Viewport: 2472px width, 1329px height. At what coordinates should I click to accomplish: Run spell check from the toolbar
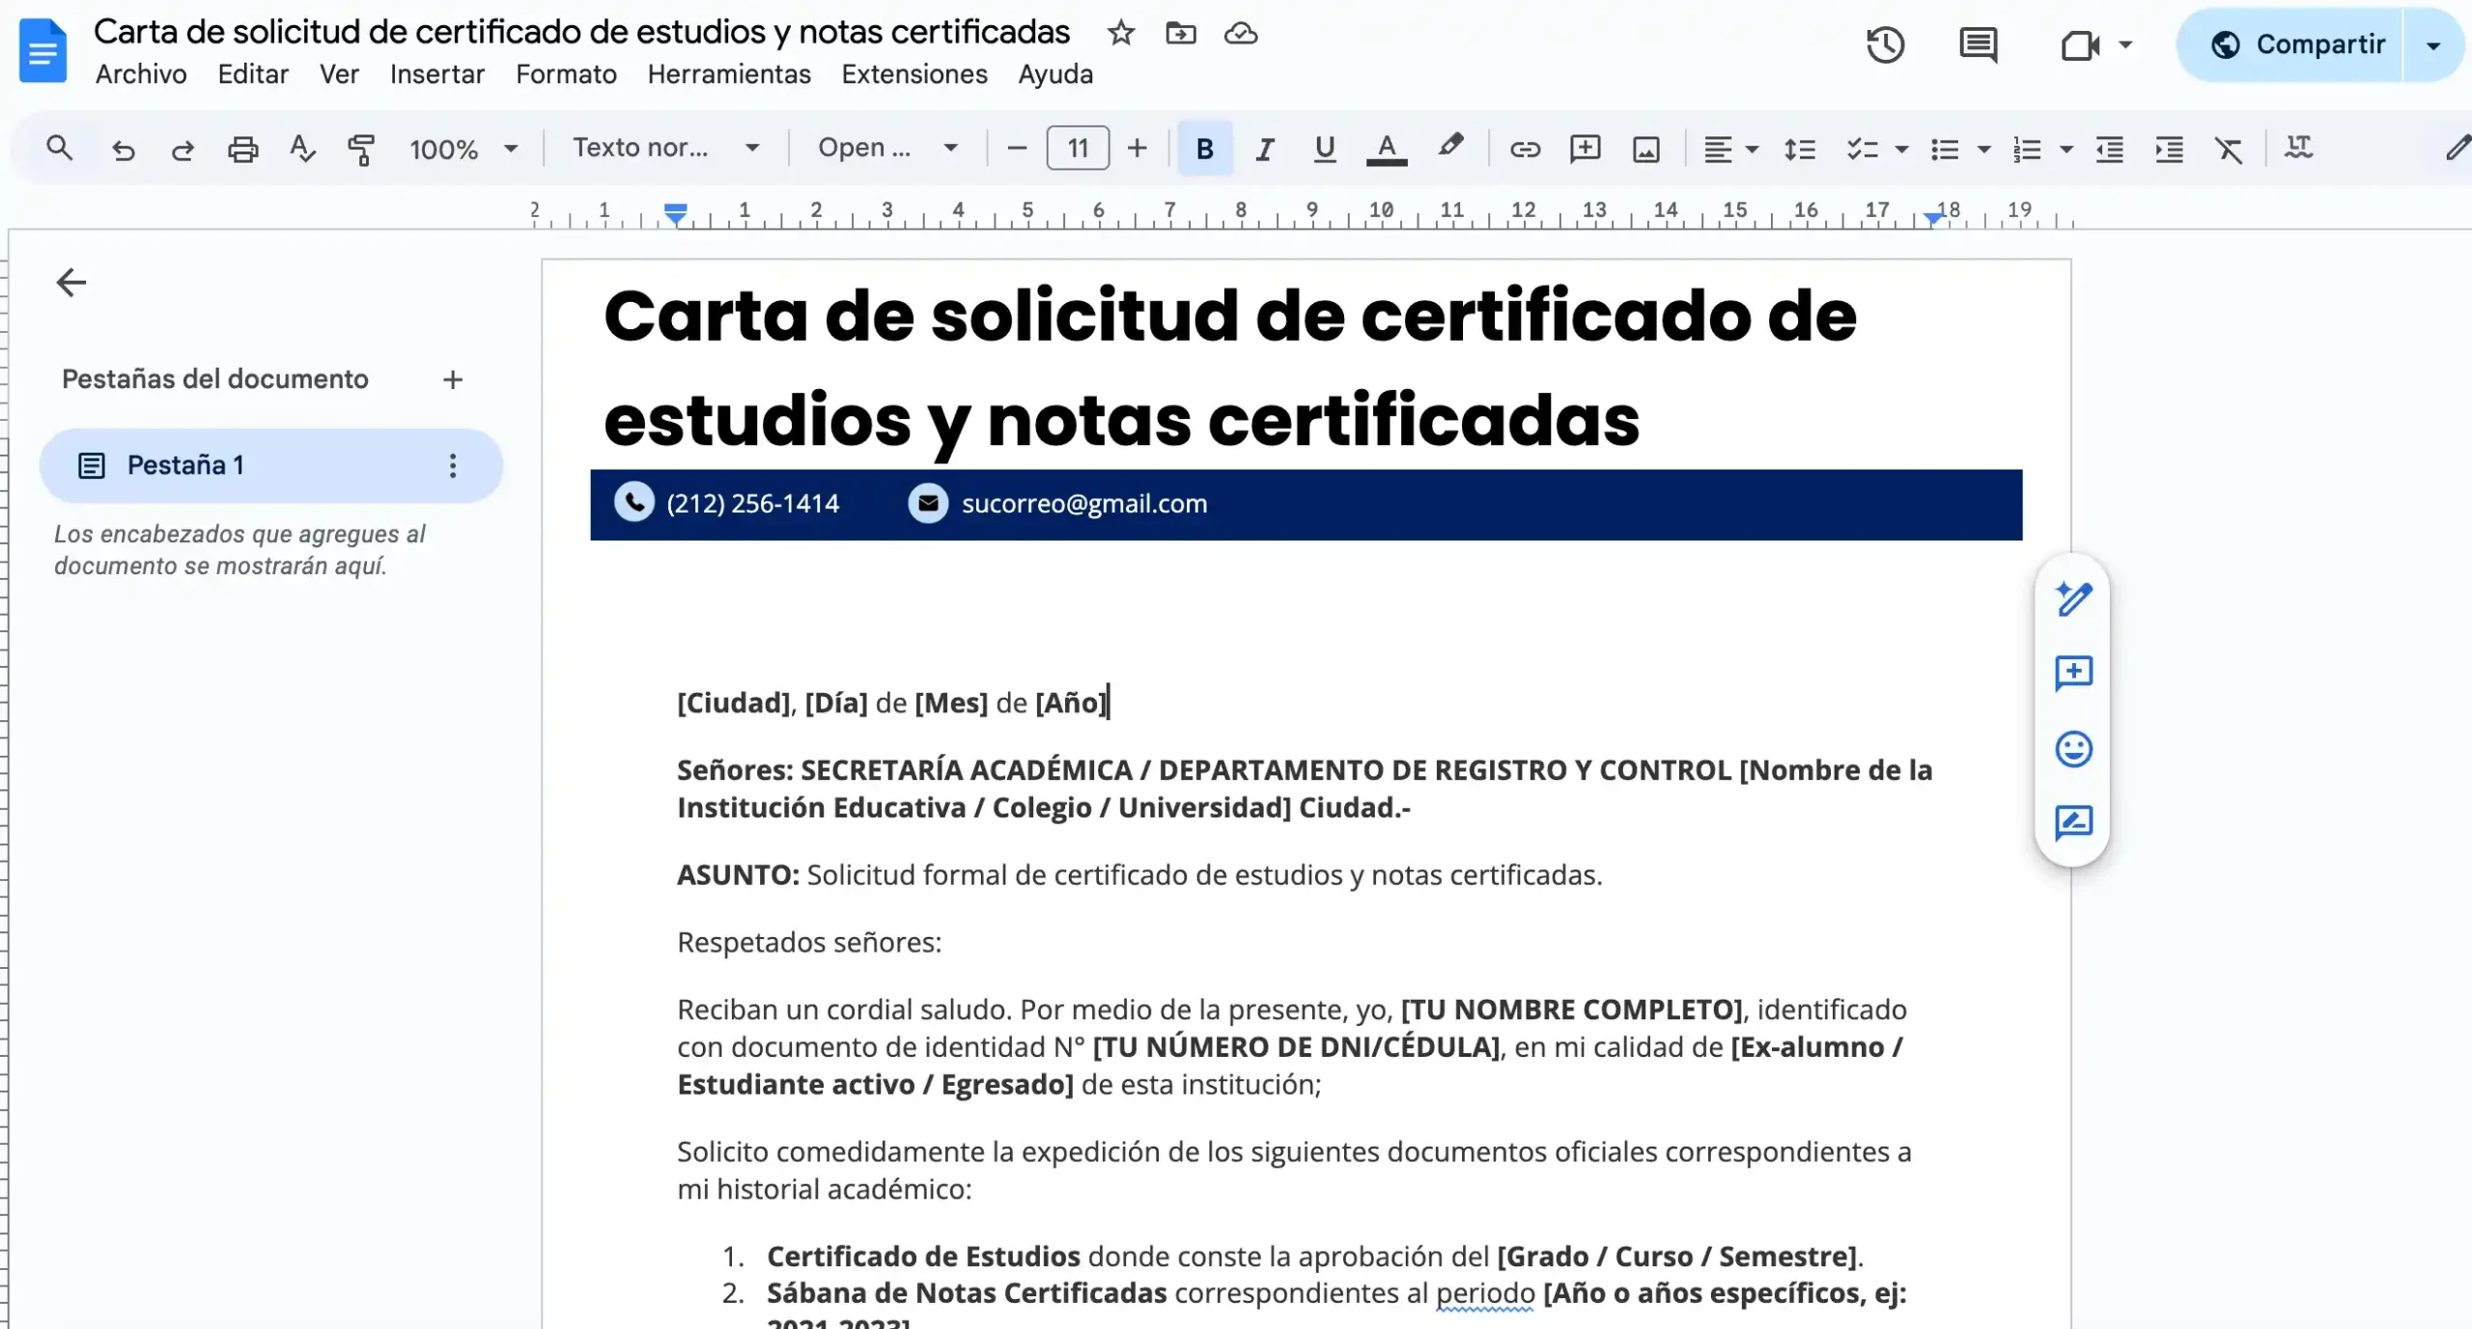(x=301, y=149)
